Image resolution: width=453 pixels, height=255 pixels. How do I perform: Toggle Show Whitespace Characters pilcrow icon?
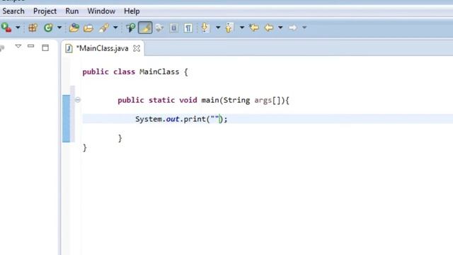click(188, 28)
